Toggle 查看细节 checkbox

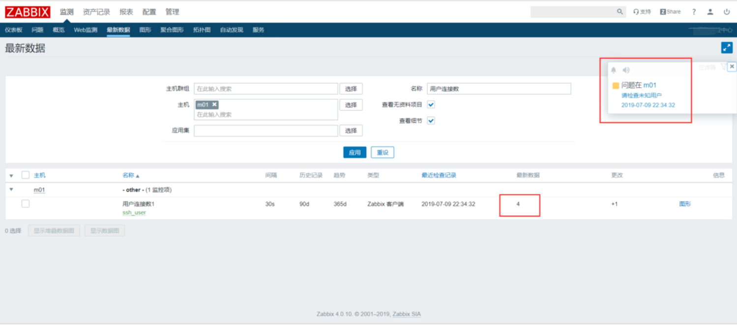point(431,121)
